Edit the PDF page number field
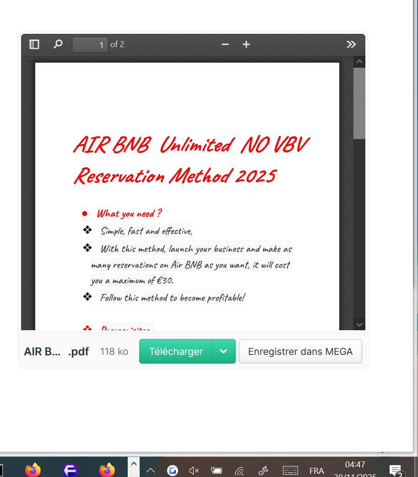This screenshot has height=477, width=418. pos(90,44)
